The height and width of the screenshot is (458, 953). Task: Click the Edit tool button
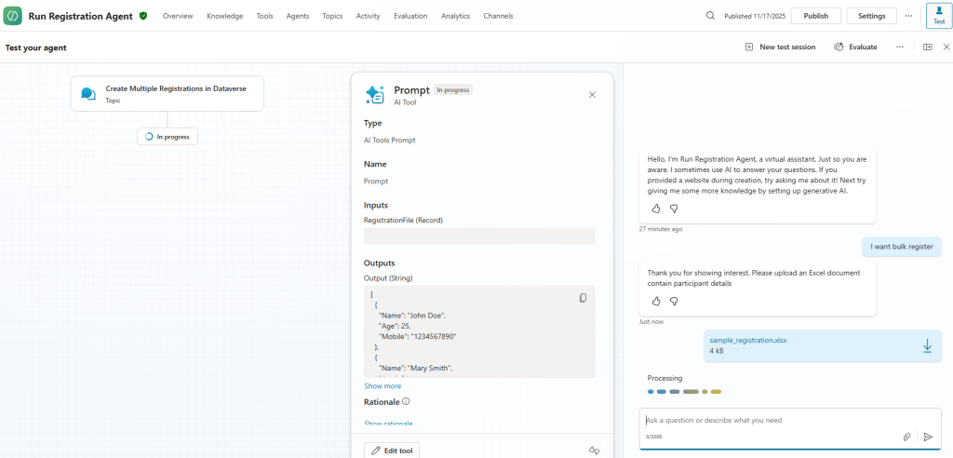[x=392, y=451]
